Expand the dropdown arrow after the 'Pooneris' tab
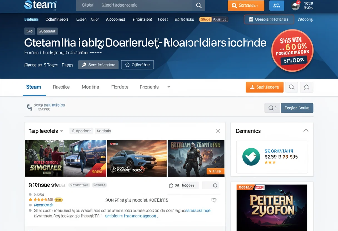This screenshot has height=231, width=338. 169,87
